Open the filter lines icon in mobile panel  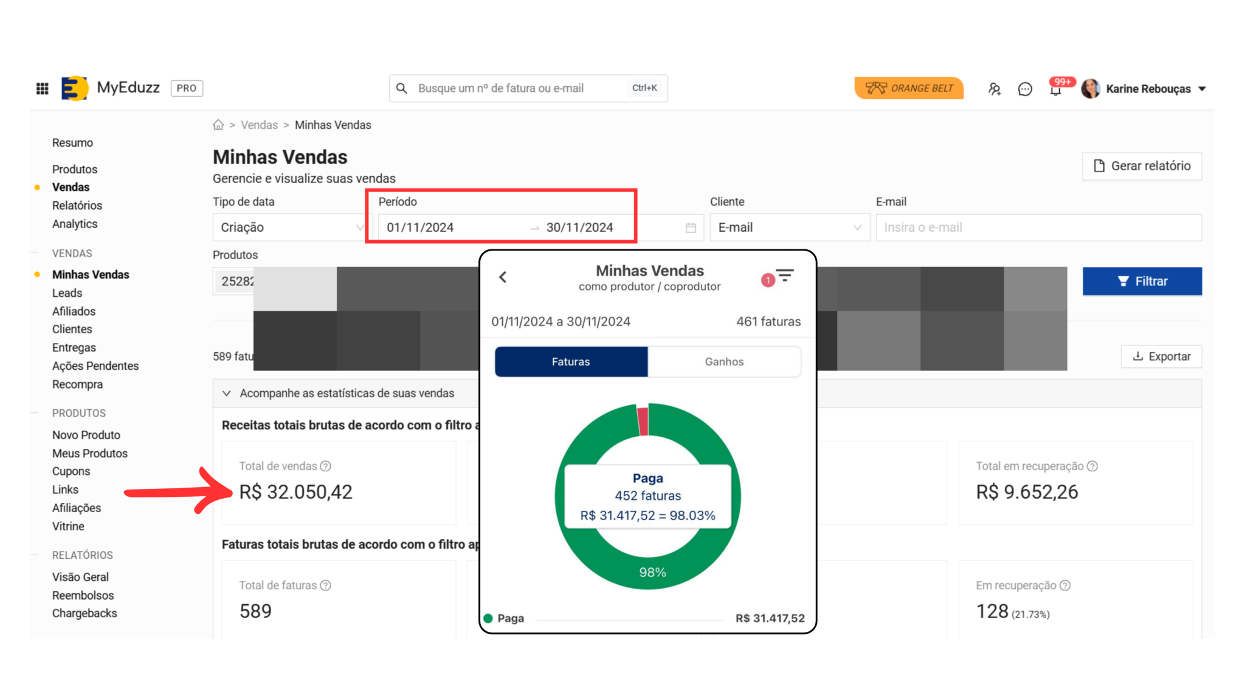point(785,276)
